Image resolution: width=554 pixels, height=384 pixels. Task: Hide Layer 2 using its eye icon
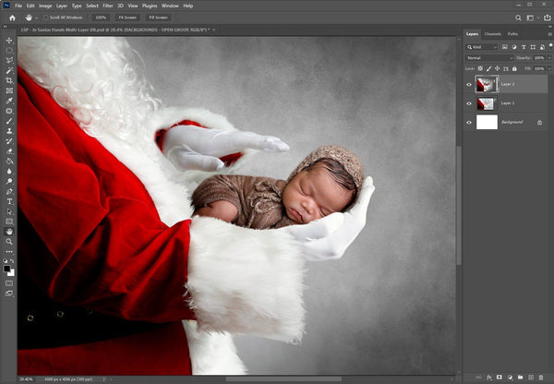(x=469, y=84)
